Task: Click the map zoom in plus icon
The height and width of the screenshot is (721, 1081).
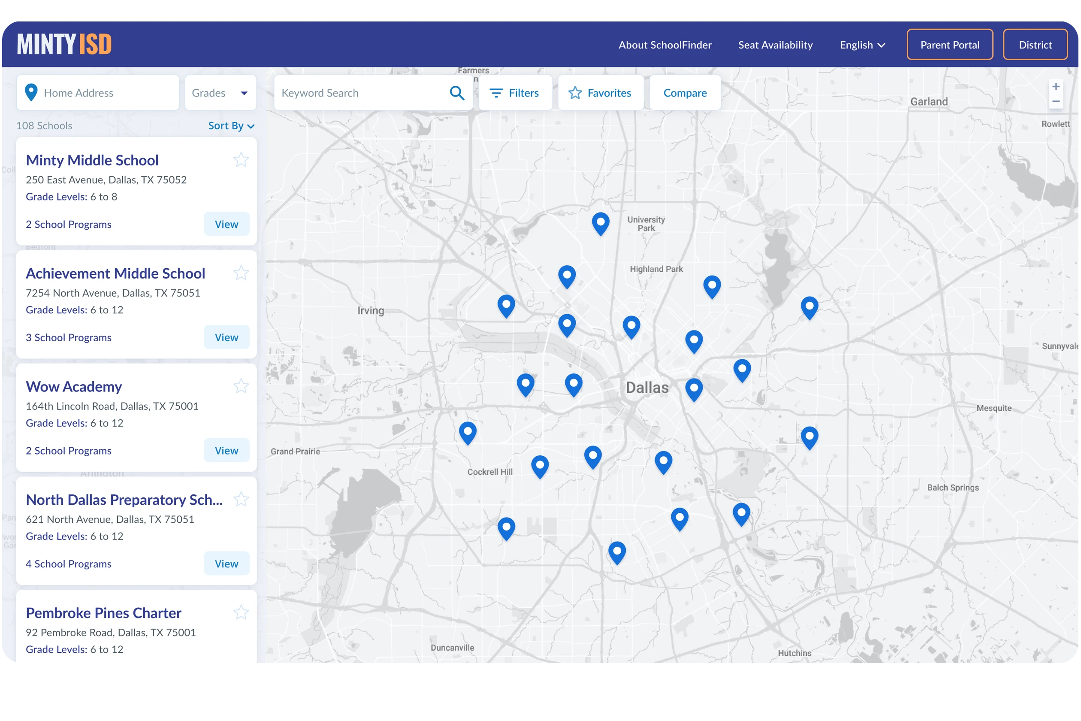Action: [1056, 86]
